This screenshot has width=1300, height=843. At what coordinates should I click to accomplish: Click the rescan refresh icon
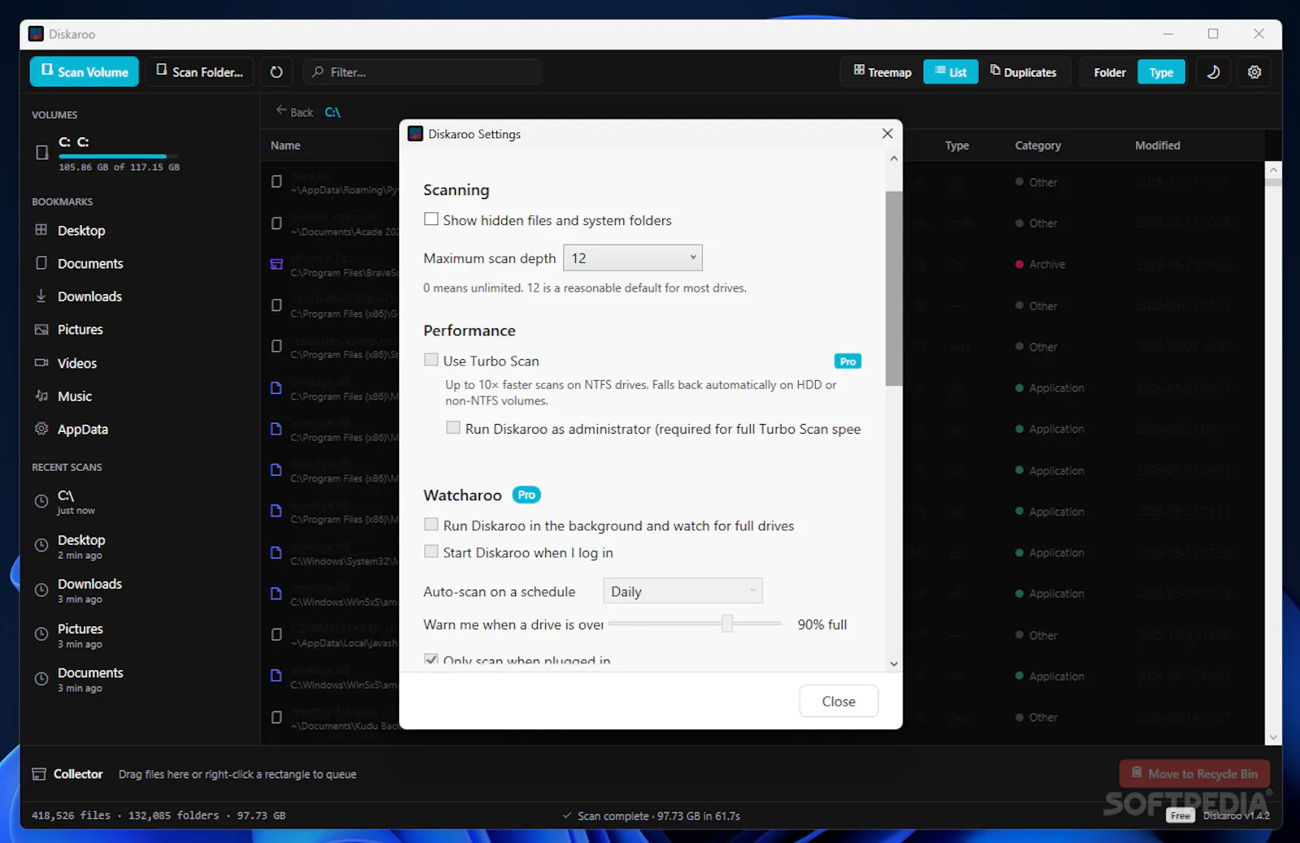276,71
